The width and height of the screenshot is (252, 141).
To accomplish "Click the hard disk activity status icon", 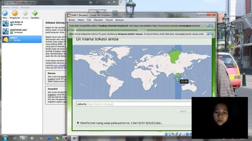I will [x=166, y=134].
